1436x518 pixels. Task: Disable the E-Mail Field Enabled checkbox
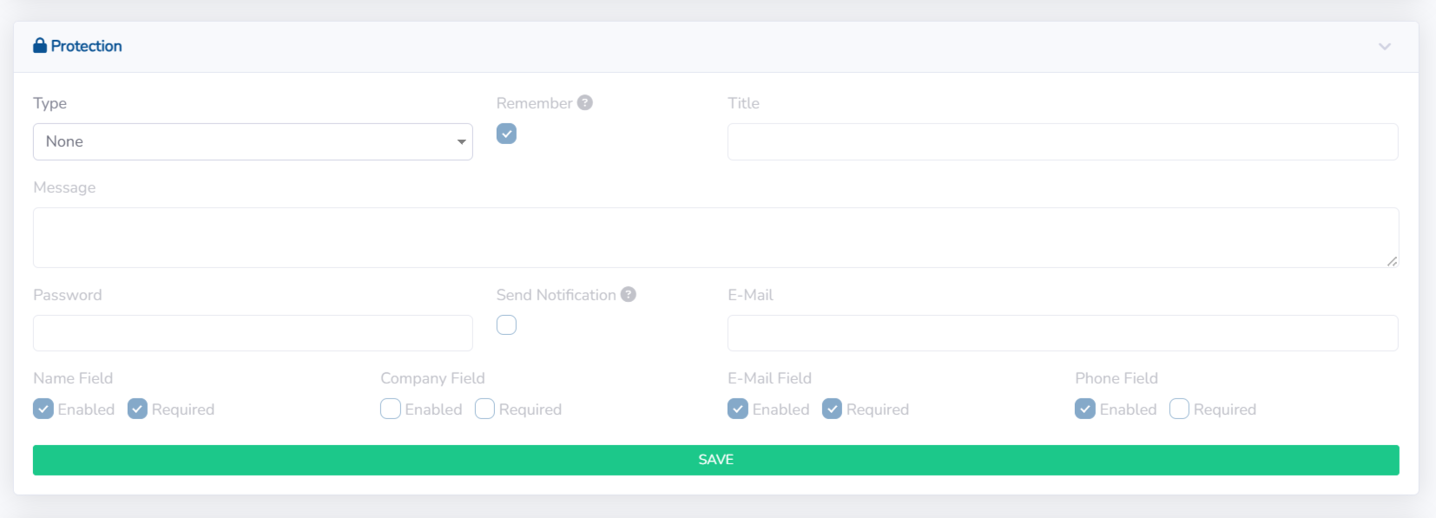point(738,409)
